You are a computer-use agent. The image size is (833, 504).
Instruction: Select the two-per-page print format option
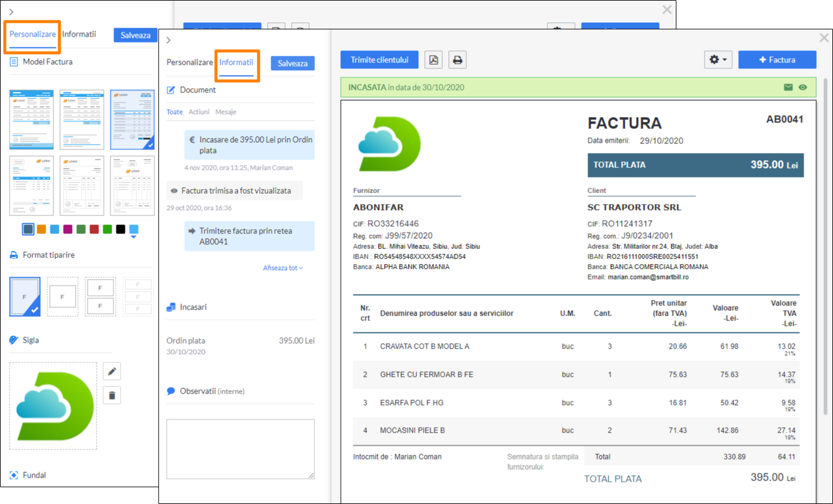click(100, 296)
